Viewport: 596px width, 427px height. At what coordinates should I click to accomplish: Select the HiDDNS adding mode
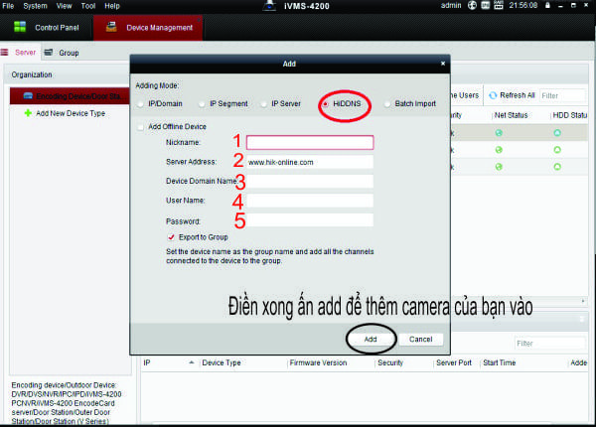[x=326, y=104]
